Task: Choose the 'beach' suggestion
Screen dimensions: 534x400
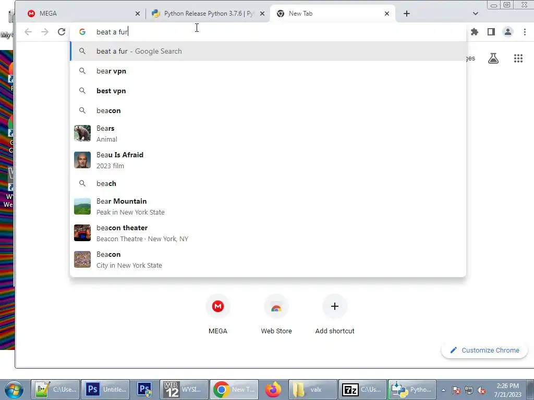Action: tap(268, 184)
